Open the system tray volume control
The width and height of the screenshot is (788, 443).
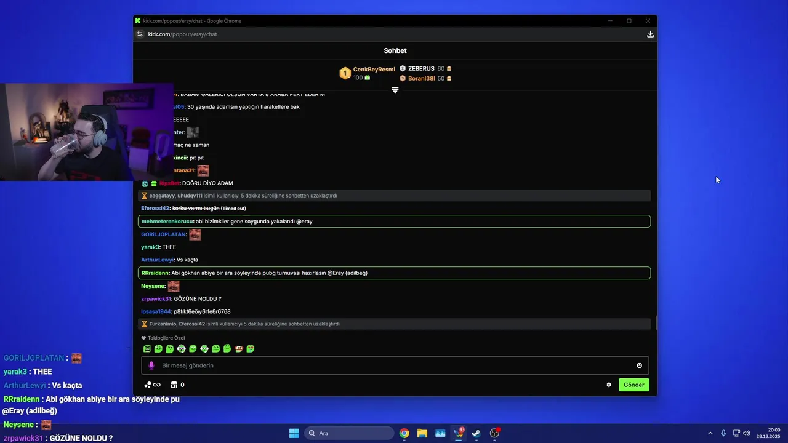[x=747, y=433]
